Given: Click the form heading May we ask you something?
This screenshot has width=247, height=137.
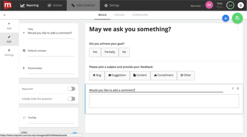Looking at the screenshot, I should coord(130,29).
